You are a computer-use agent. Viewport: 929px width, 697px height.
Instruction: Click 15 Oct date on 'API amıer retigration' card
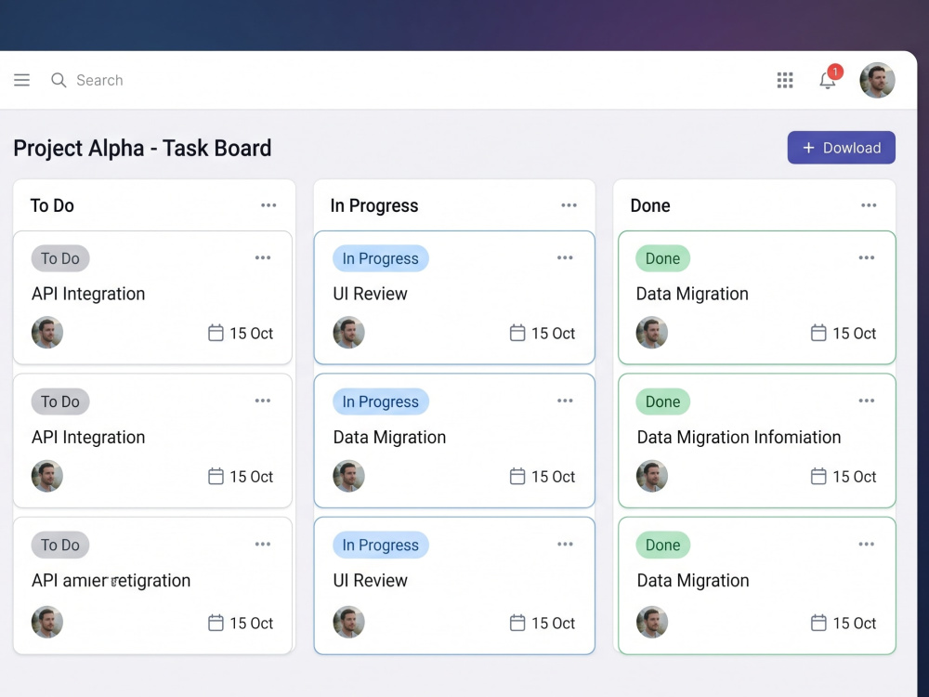251,624
